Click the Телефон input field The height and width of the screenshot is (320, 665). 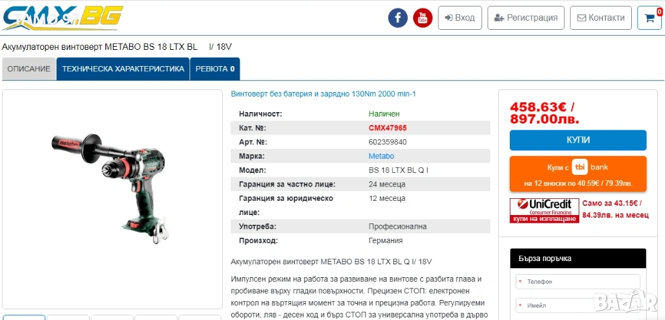(x=578, y=282)
